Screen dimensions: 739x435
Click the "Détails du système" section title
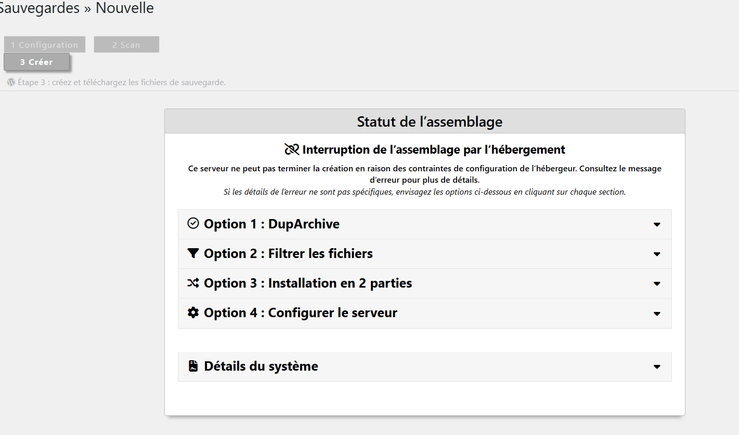coord(261,366)
